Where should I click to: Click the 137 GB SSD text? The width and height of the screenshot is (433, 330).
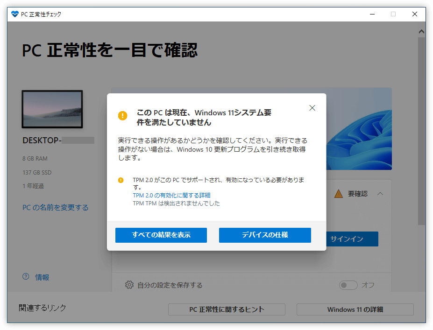[37, 173]
